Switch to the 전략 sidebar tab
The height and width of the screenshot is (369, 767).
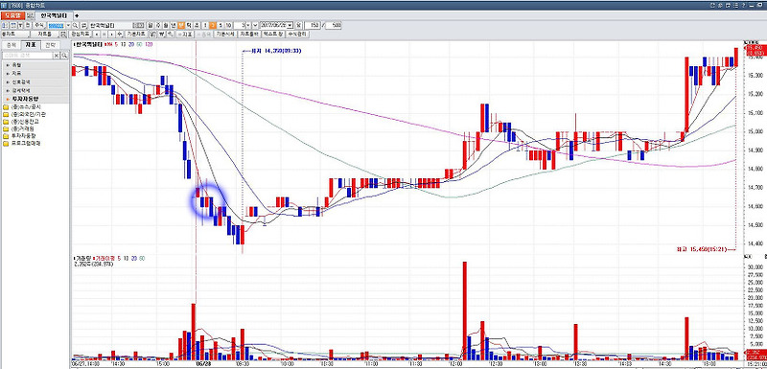point(50,45)
